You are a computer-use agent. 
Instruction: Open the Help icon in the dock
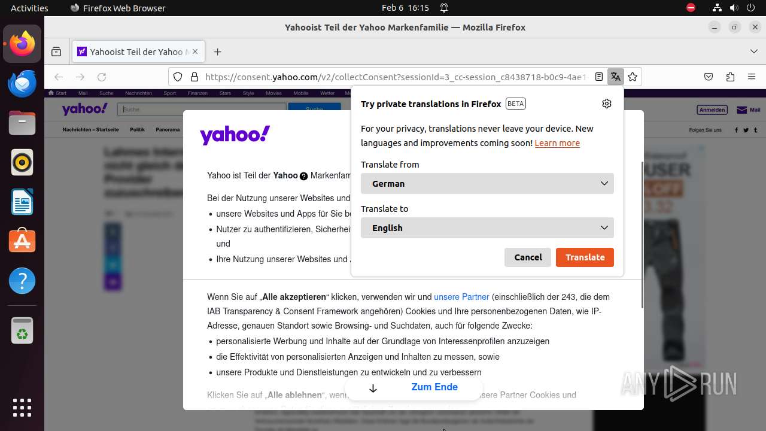[22, 281]
